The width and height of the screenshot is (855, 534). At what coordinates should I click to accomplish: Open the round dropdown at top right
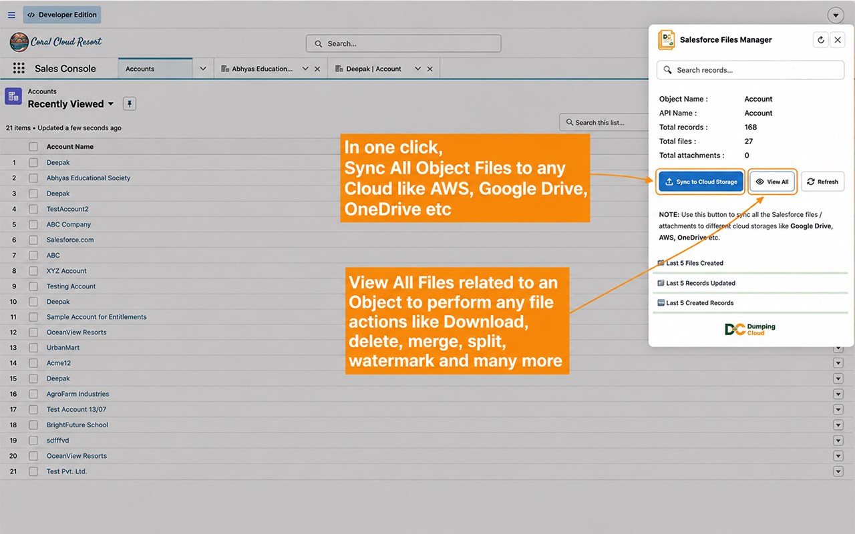click(x=836, y=15)
